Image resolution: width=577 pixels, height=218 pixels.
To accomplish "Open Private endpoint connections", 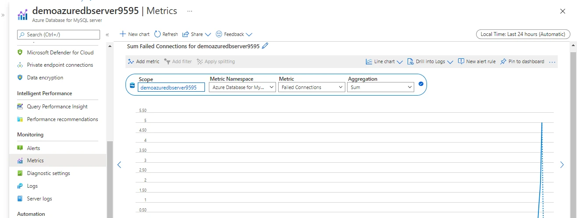I will (x=60, y=65).
